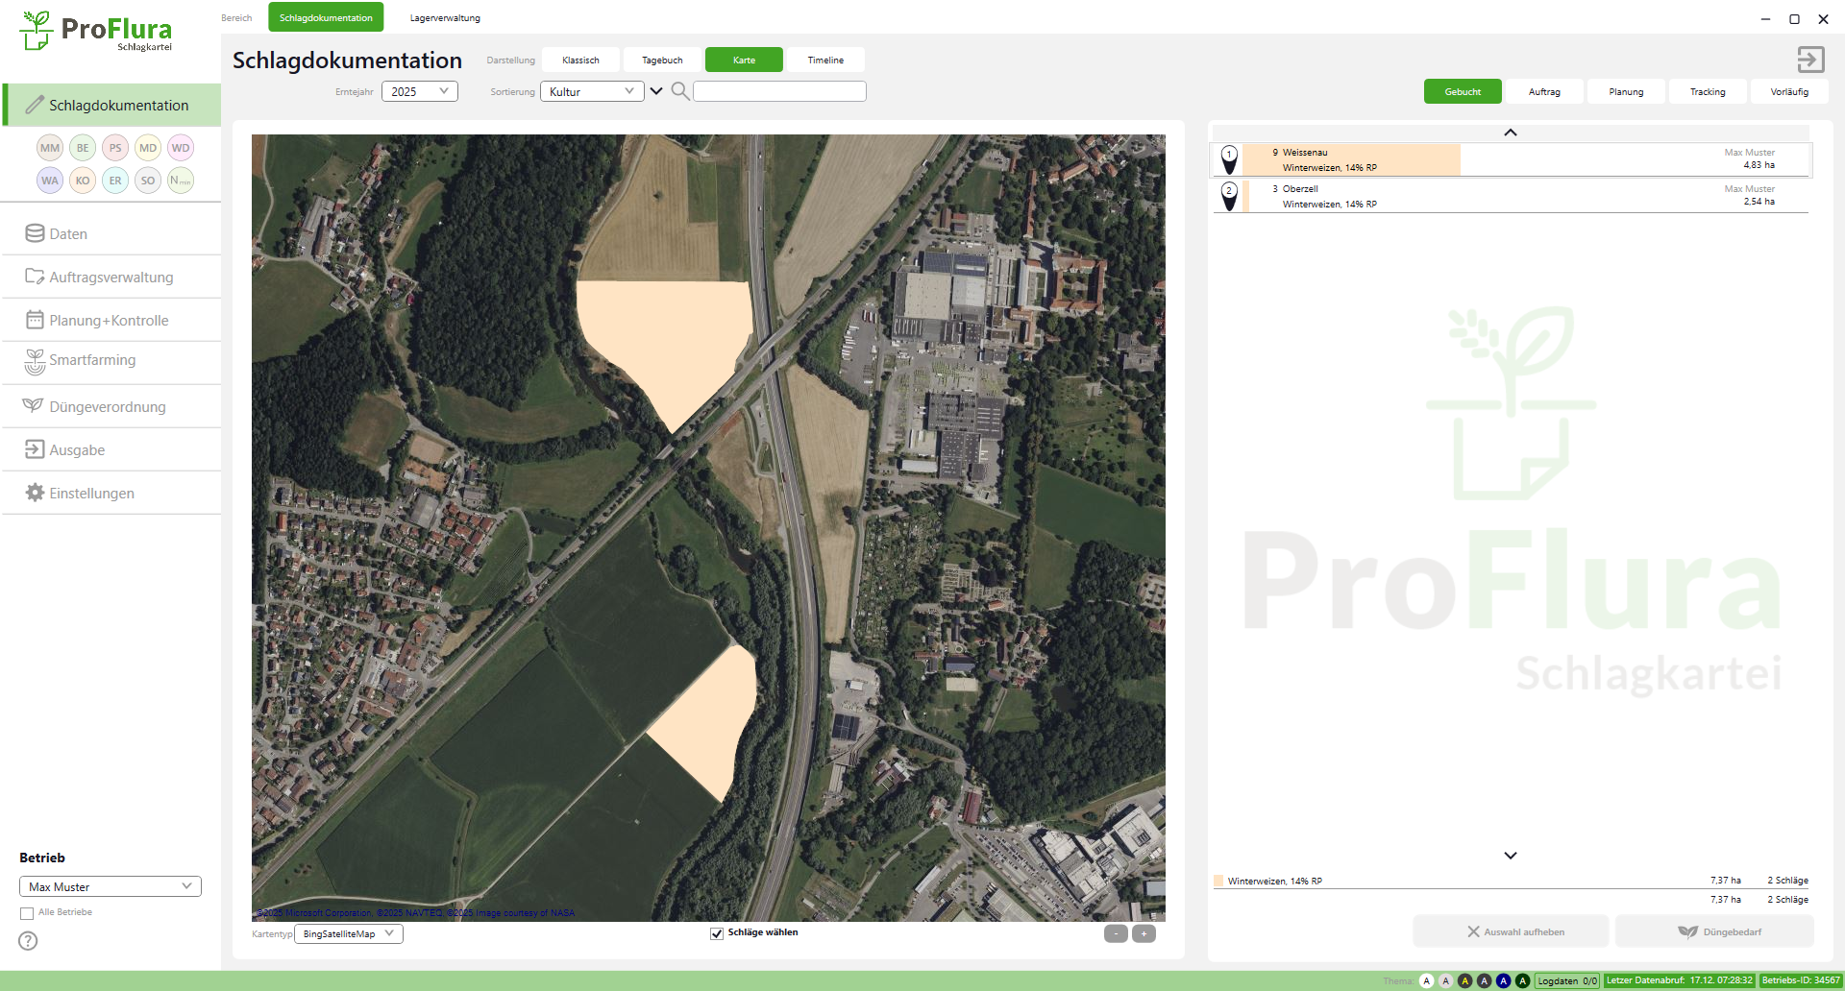Open the Erntejahr 2025 dropdown
Image resolution: width=1845 pixels, height=991 pixels.
[420, 91]
